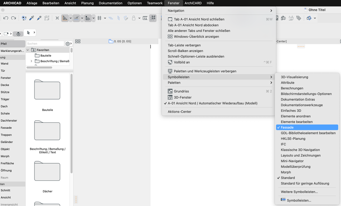
Task: Click the favorites thumbnails vertical scrollbar
Action: 72,123
